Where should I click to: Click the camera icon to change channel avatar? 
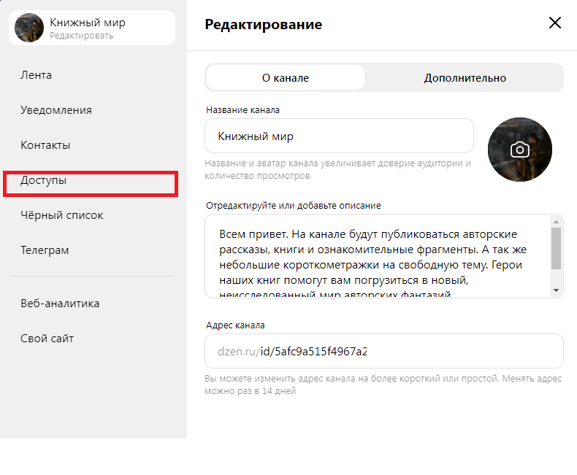tap(519, 150)
